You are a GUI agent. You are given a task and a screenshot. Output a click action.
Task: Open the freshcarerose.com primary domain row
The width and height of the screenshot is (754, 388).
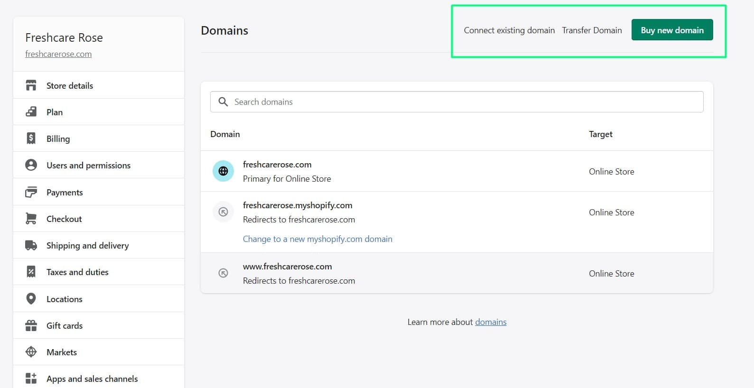(x=456, y=171)
